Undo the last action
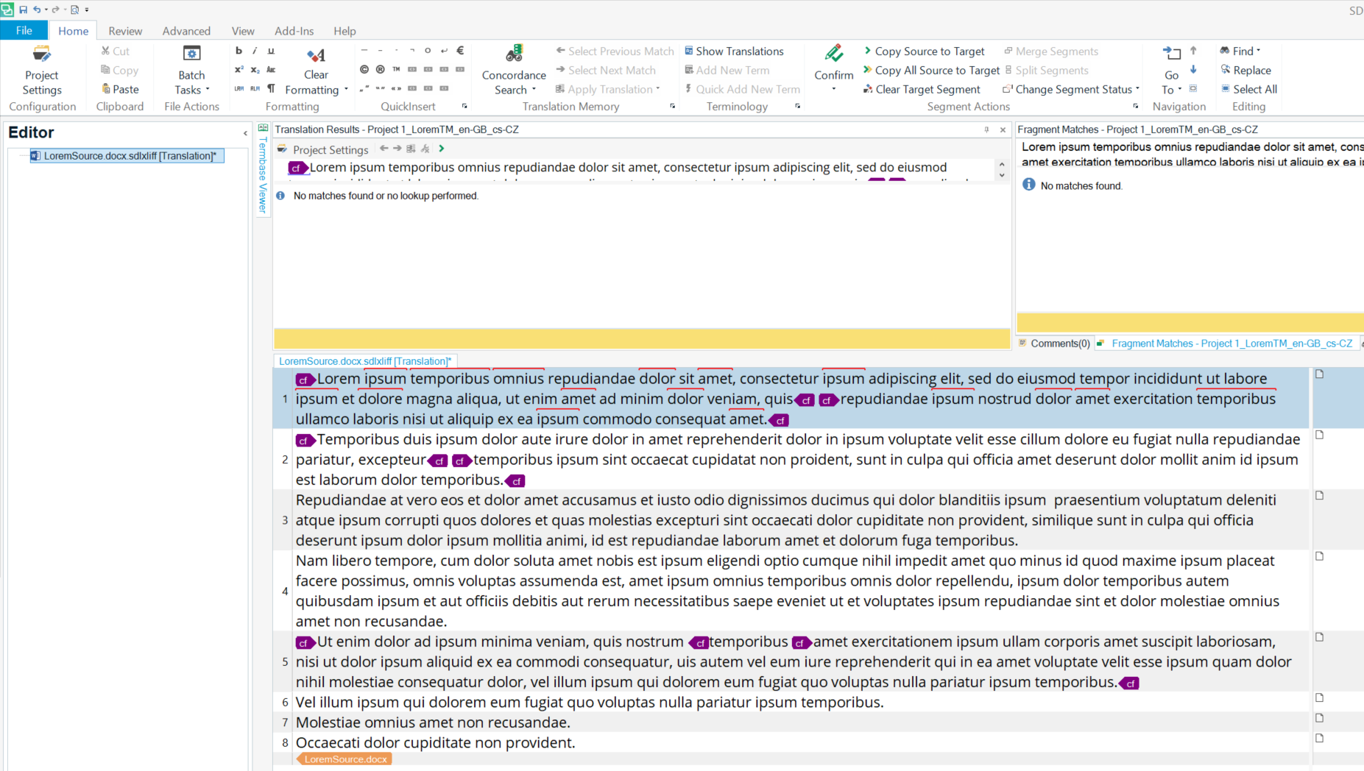1364x771 pixels. coord(37,10)
